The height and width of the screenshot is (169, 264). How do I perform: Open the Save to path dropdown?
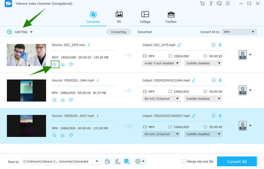tap(97, 161)
